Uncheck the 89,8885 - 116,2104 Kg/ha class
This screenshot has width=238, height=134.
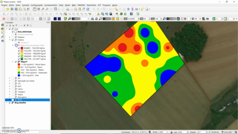coord(19,48)
